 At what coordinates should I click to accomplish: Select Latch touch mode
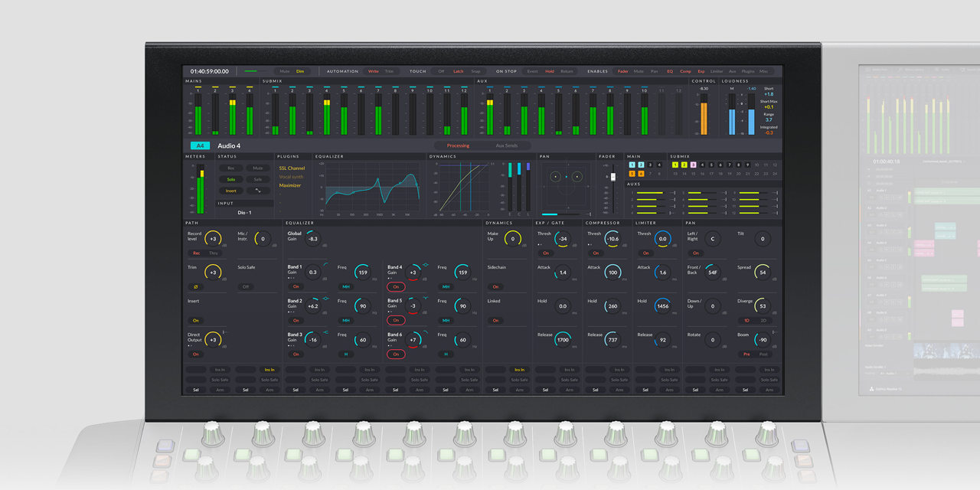[458, 71]
